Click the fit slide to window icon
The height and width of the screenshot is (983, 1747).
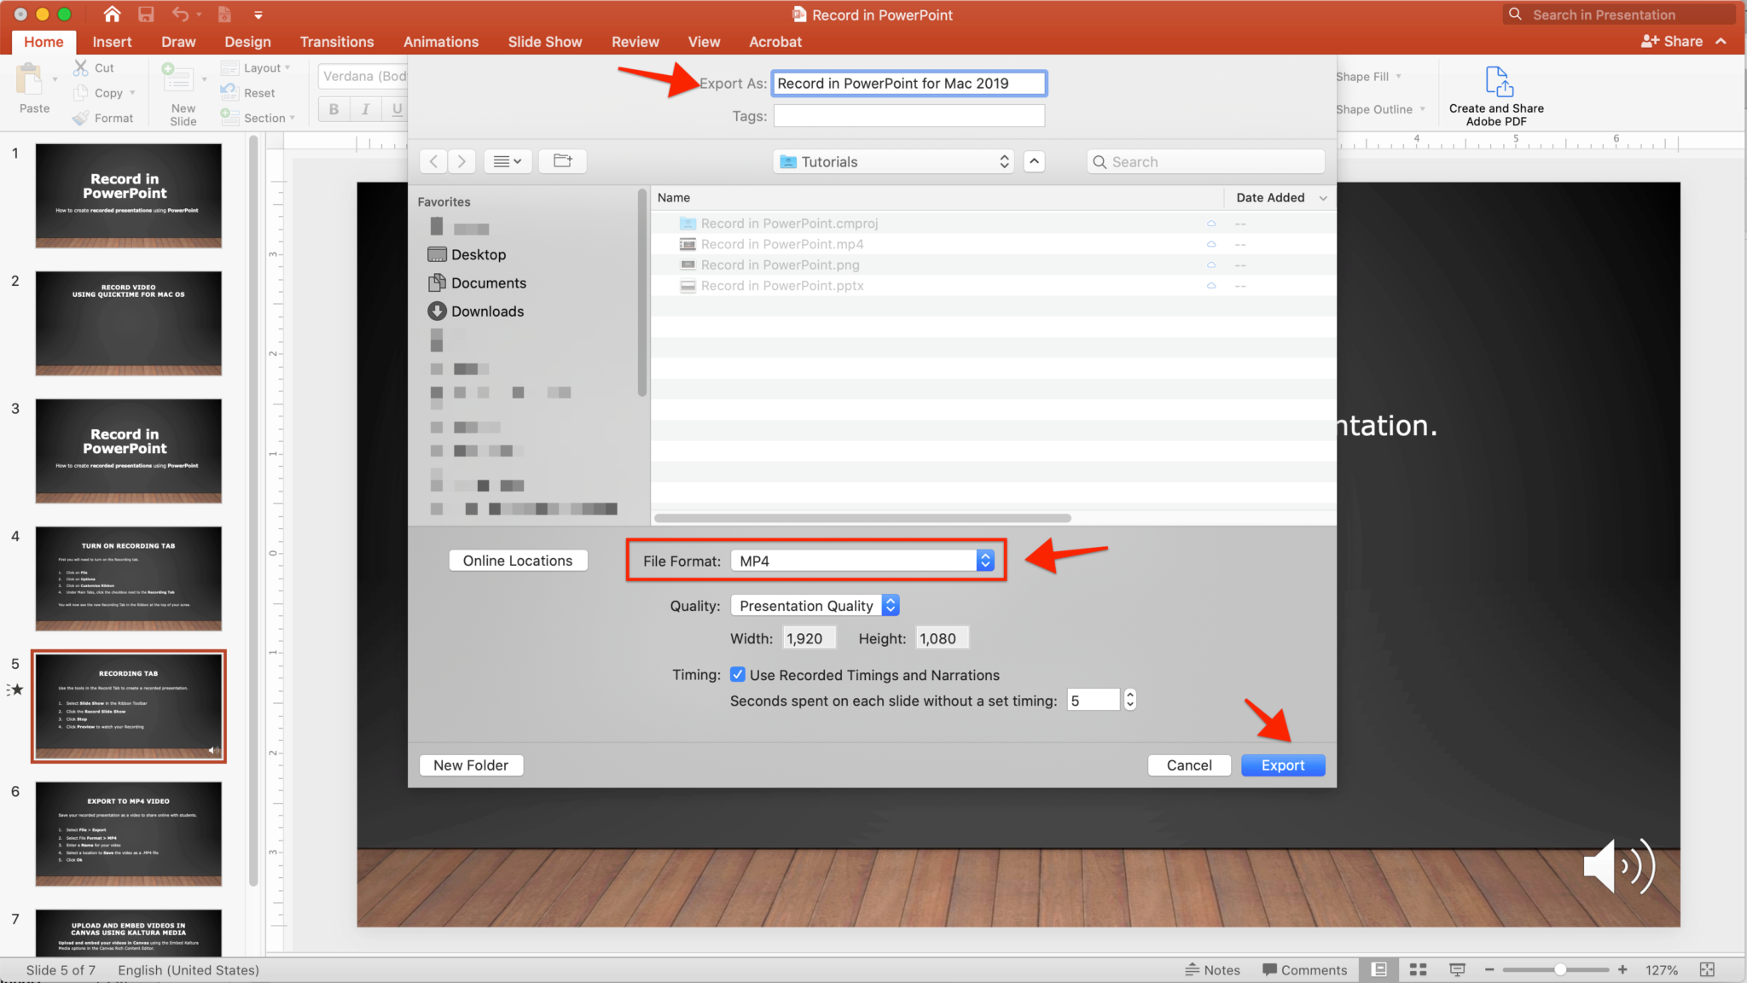1707,970
